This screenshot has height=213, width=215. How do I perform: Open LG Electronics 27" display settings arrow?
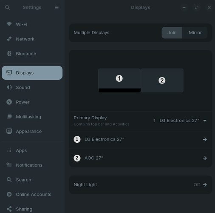[x=205, y=139]
